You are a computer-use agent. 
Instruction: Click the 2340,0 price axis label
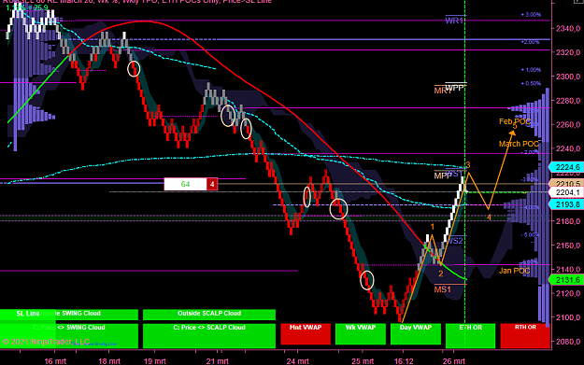point(568,28)
